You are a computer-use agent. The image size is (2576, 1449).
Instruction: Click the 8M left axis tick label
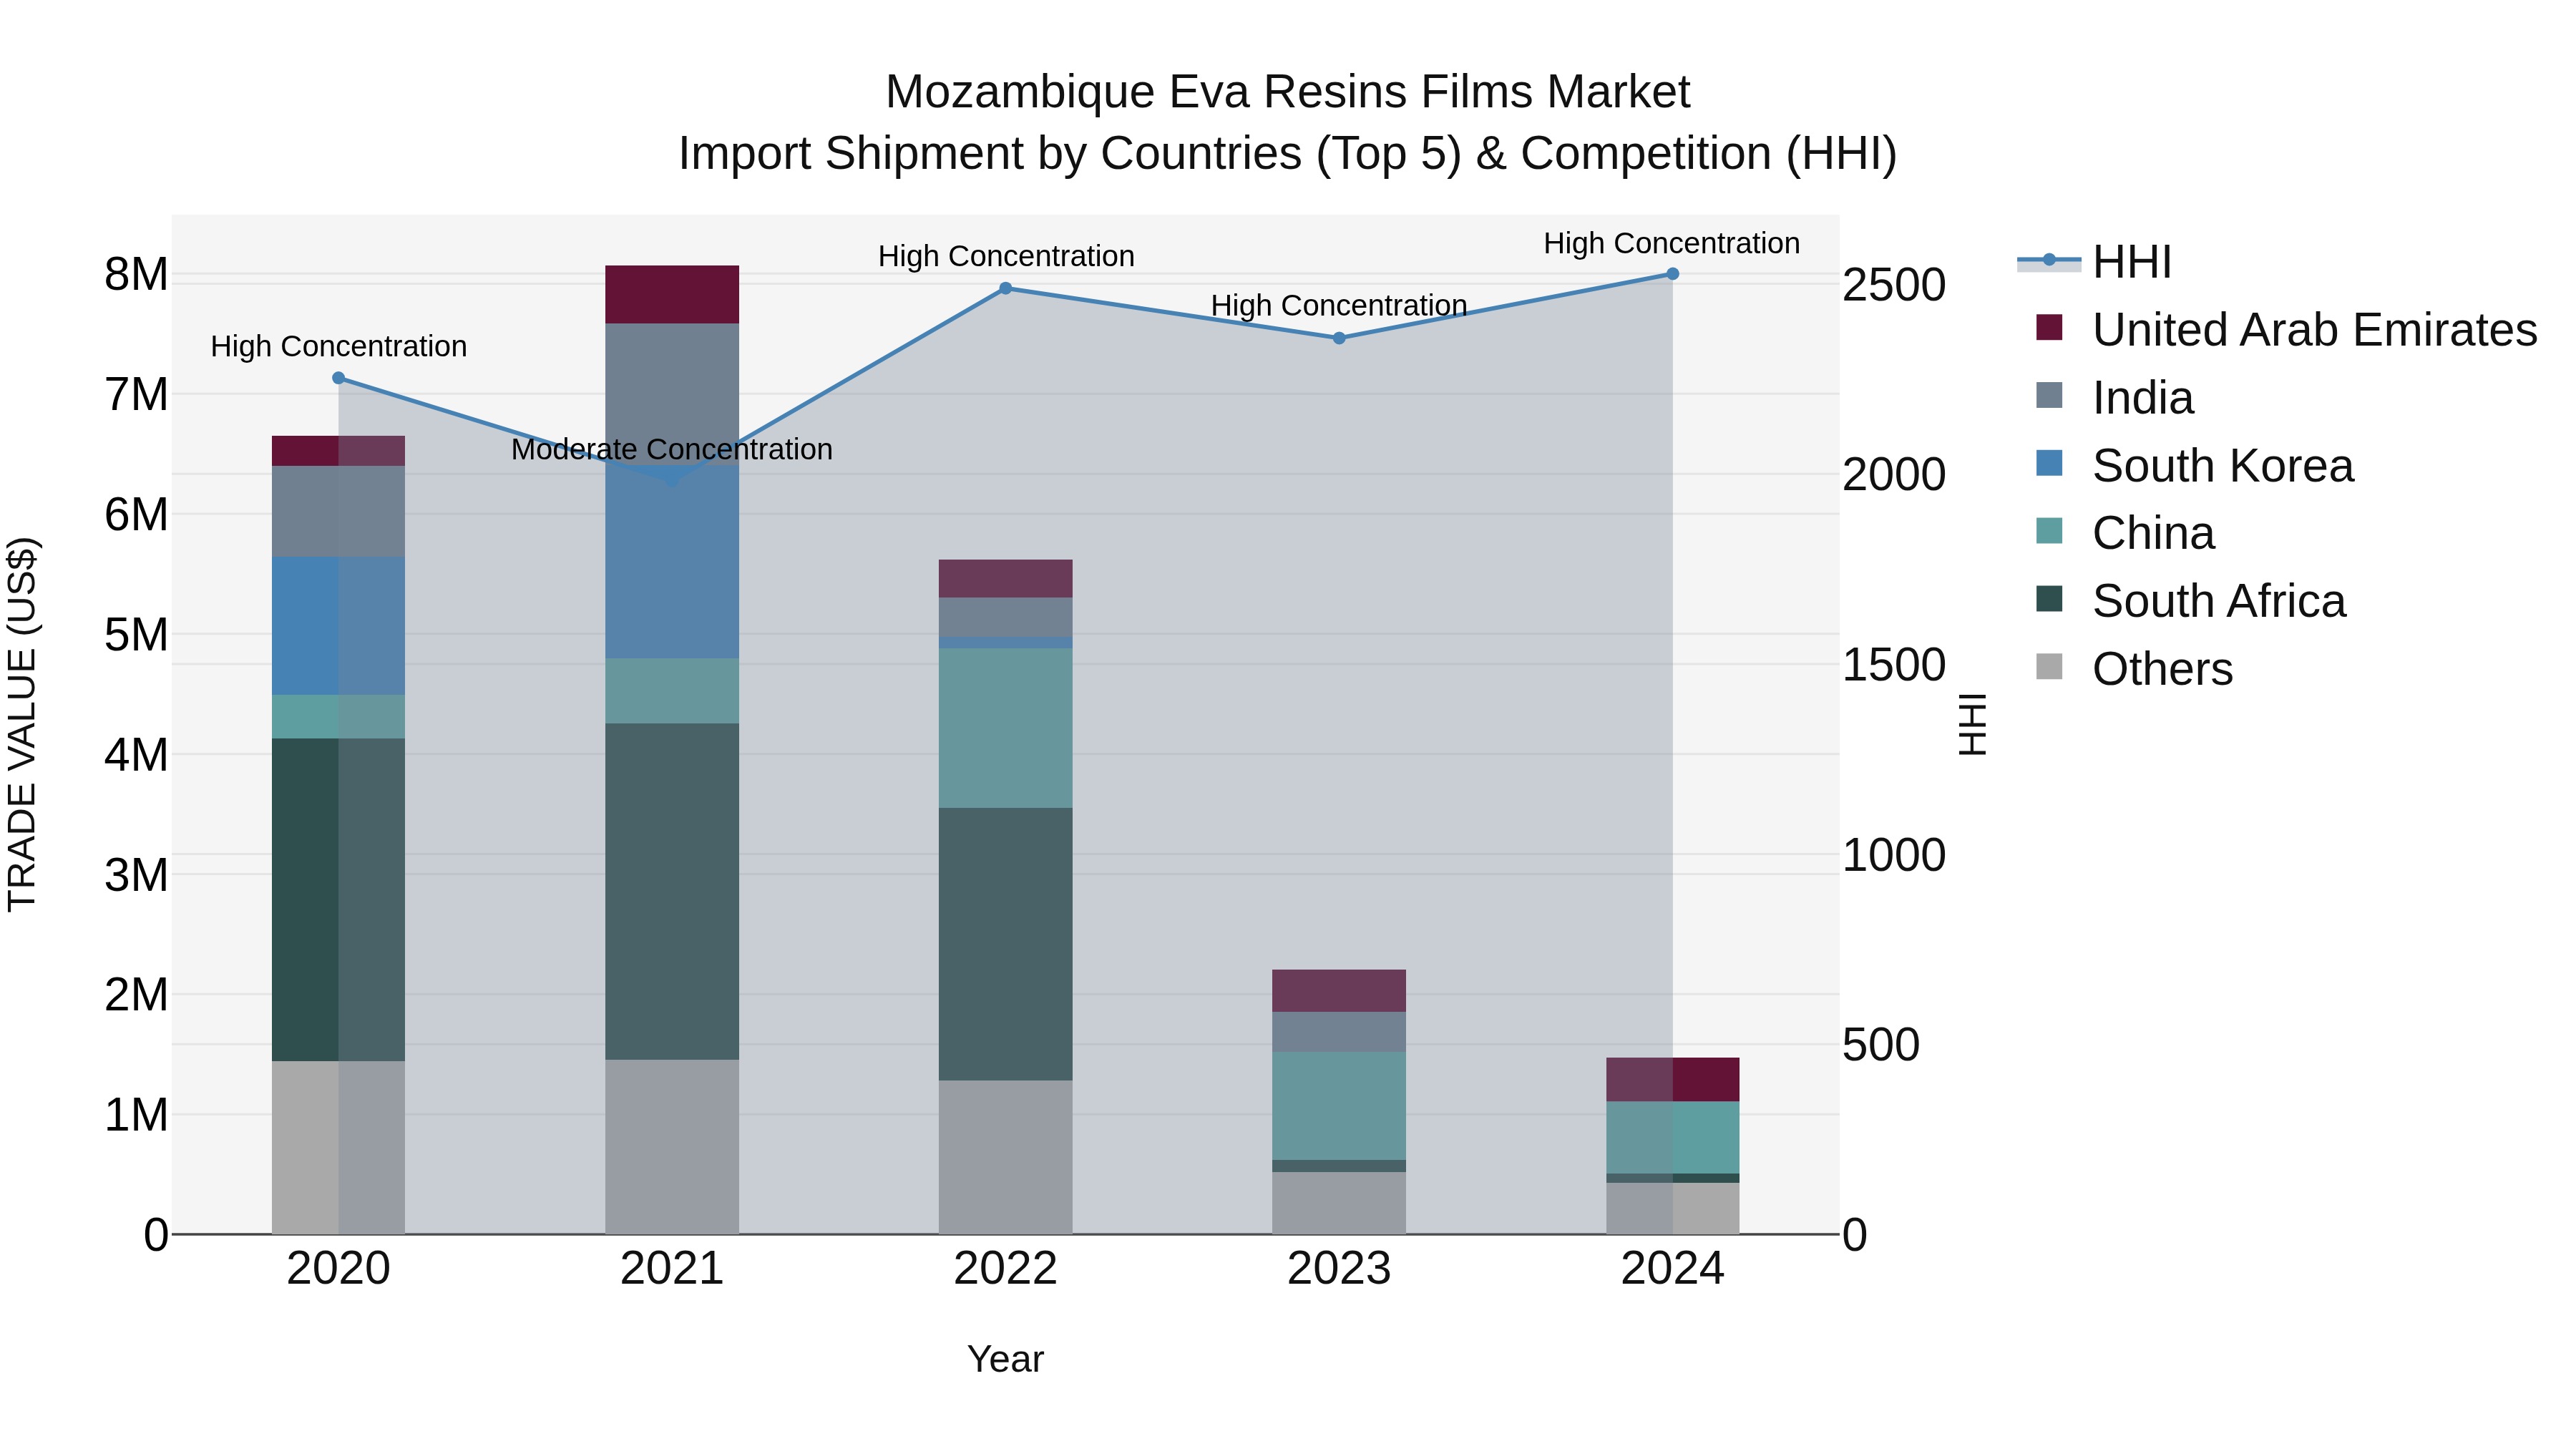pyautogui.click(x=136, y=274)
